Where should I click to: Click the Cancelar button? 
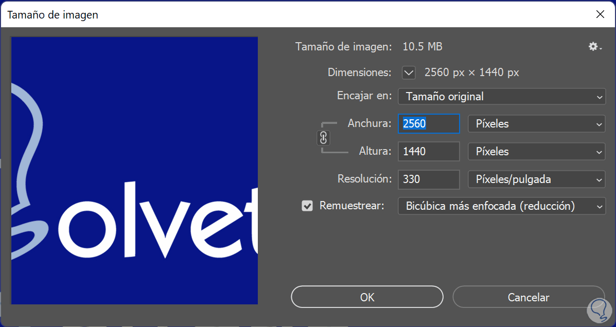[x=529, y=297]
